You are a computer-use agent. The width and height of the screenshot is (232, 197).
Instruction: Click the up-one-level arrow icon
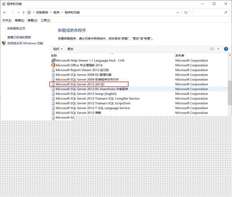pos(23,12)
